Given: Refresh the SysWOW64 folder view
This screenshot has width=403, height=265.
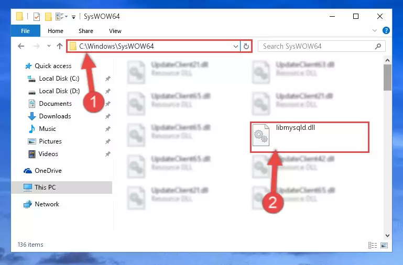Looking at the screenshot, I should click(x=246, y=47).
